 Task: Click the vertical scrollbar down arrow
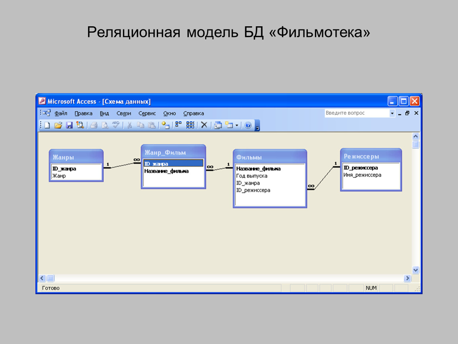coord(416,270)
